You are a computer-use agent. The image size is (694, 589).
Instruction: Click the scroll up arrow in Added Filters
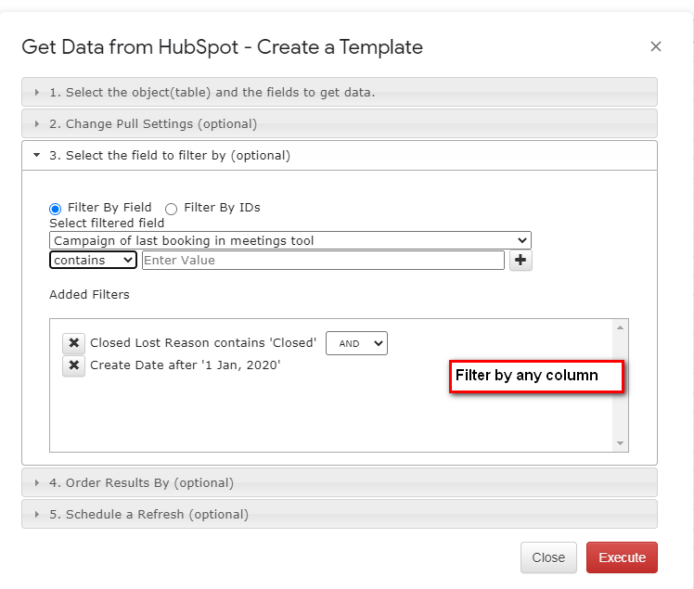click(620, 327)
